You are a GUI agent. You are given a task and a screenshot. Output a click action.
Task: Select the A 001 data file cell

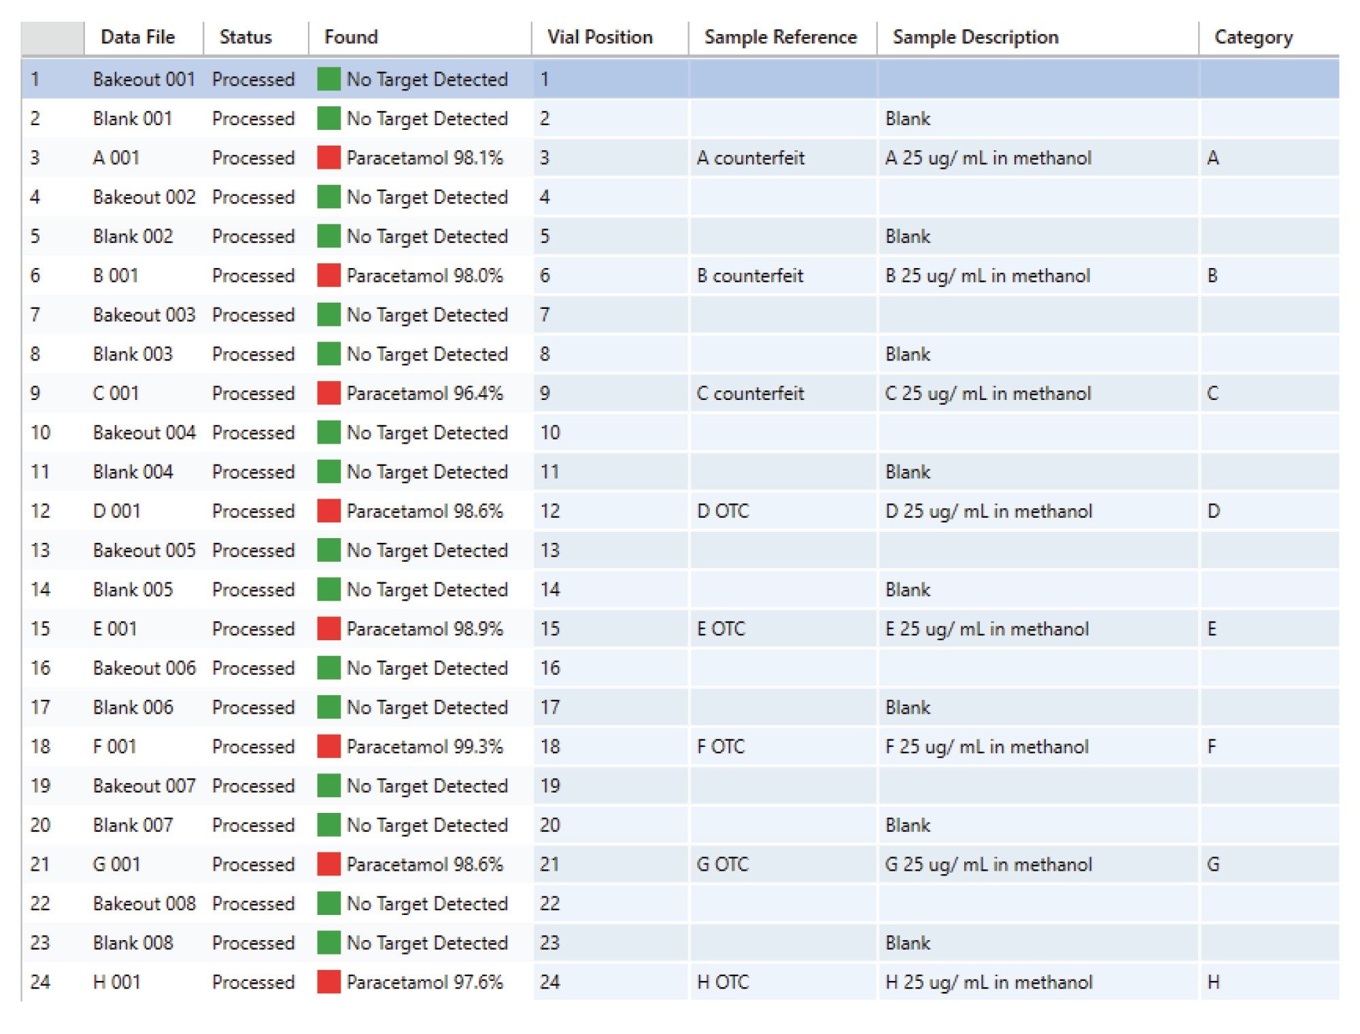tap(116, 158)
